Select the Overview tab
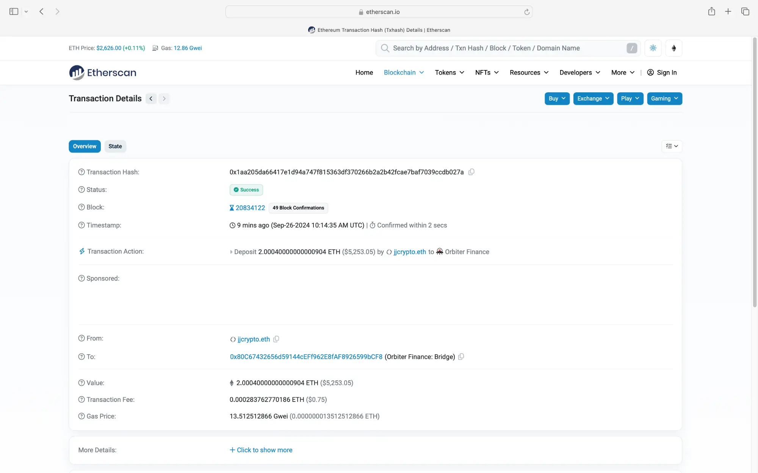The image size is (758, 473). coord(85,146)
